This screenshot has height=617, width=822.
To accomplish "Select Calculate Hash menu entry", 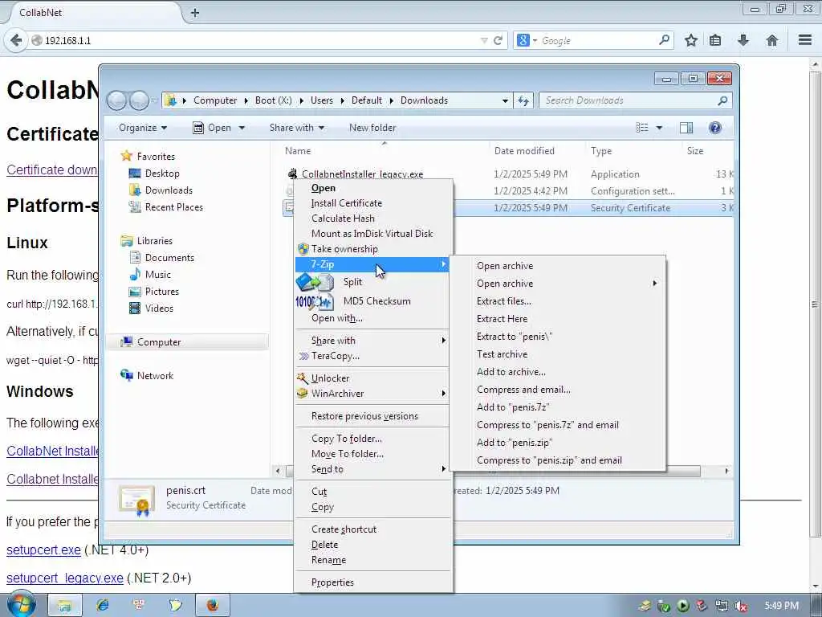I will click(x=343, y=219).
